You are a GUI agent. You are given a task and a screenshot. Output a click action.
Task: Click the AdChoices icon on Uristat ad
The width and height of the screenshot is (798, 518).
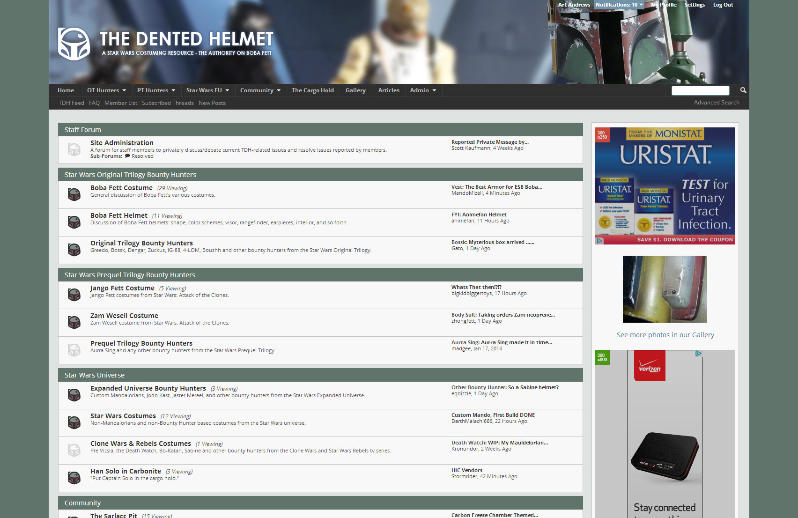pos(599,241)
